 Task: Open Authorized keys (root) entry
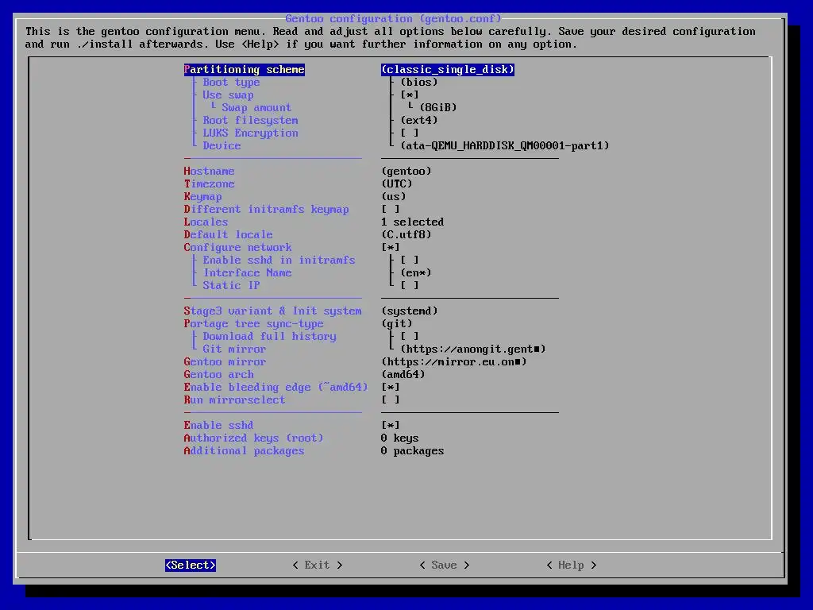253,438
